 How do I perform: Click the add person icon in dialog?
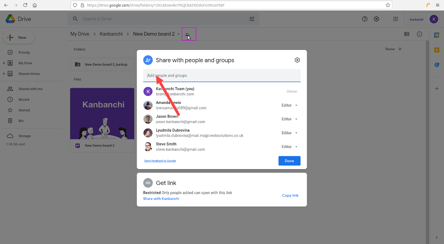coord(148,60)
